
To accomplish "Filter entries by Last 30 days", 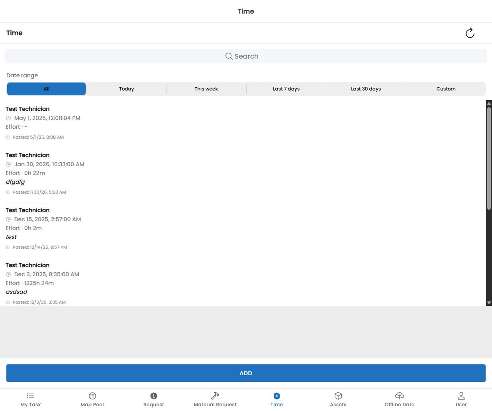I will tap(366, 89).
